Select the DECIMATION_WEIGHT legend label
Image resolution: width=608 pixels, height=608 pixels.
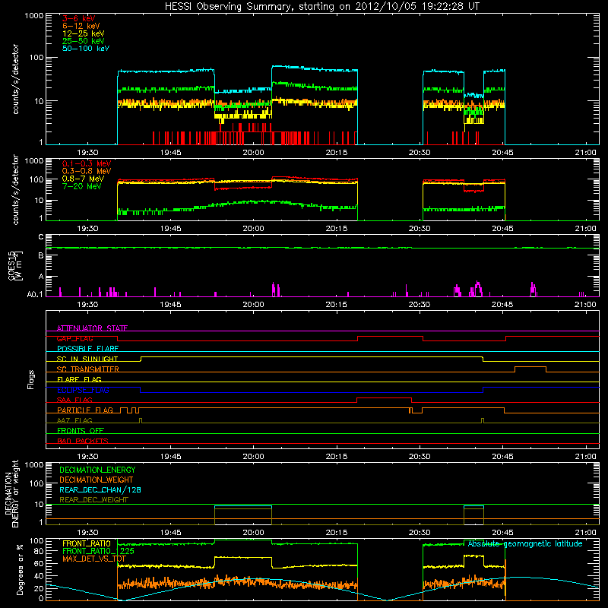tap(97, 480)
